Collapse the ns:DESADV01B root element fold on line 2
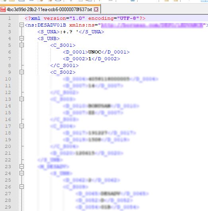This screenshot has width=208, height=211. coord(21,25)
